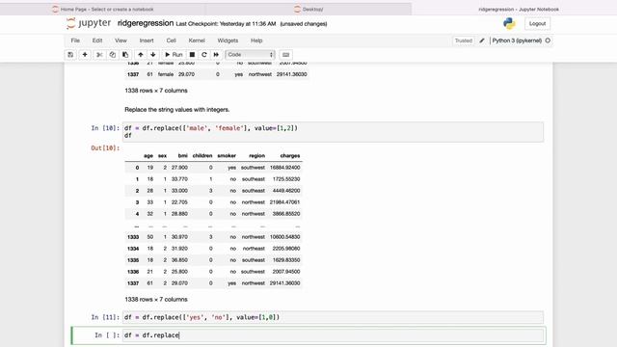Open the Widgets menu
The image size is (617, 347).
[228, 40]
